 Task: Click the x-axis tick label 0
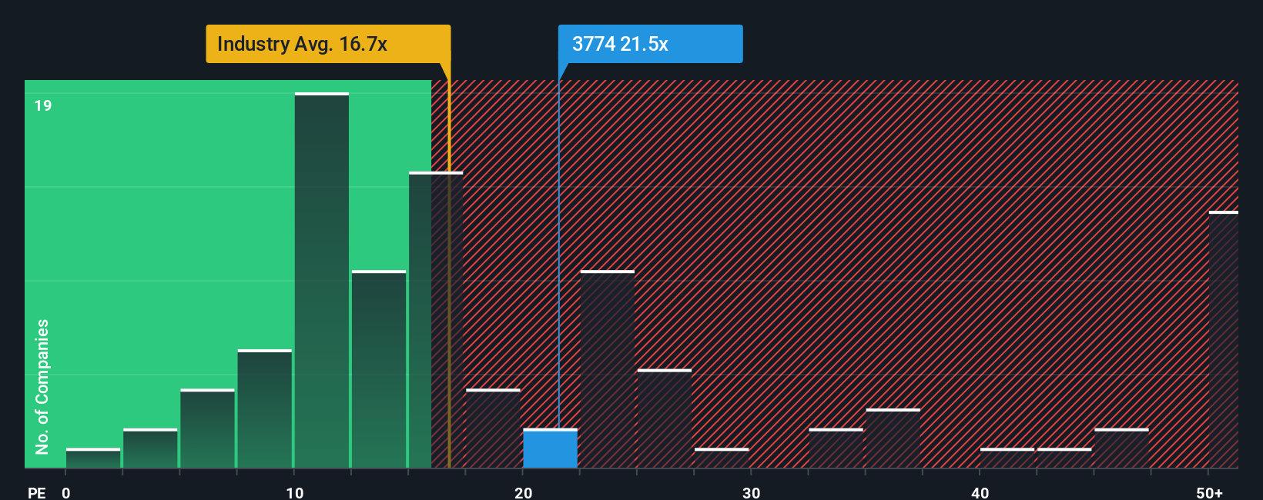(x=66, y=492)
